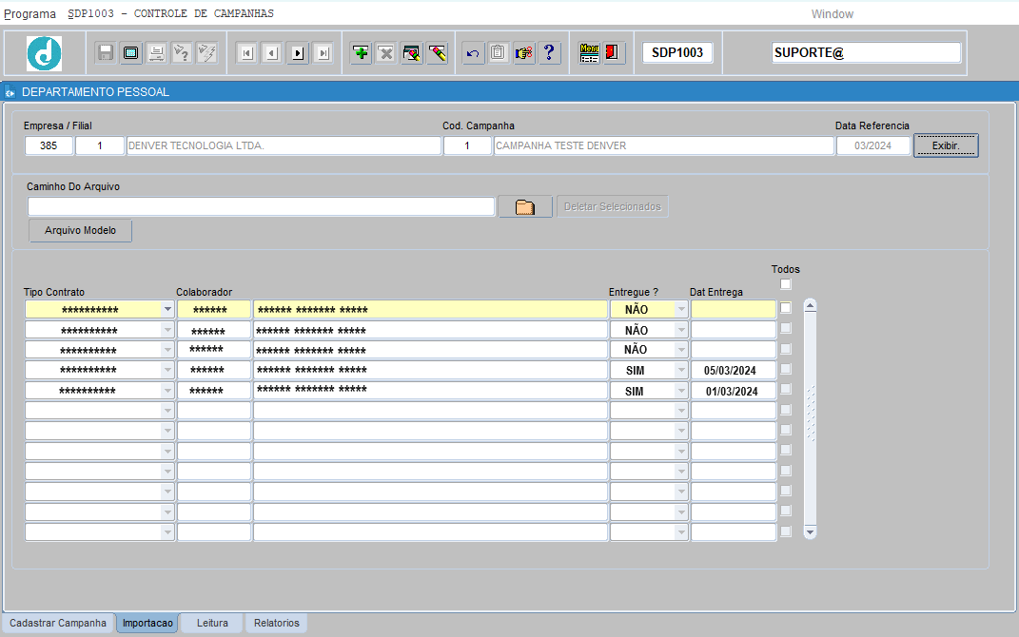Screen dimensions: 1019x637
Task: Click the Departamento Pessoal title bar icon
Action: click(x=10, y=92)
